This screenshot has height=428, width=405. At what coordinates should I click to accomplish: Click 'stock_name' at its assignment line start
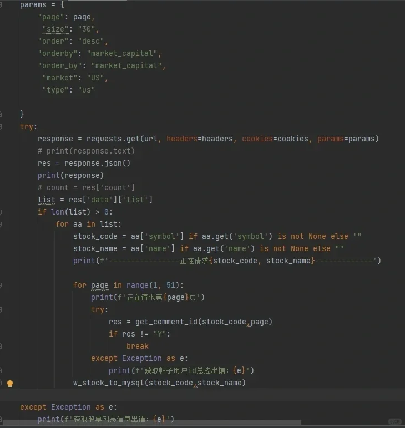point(95,249)
